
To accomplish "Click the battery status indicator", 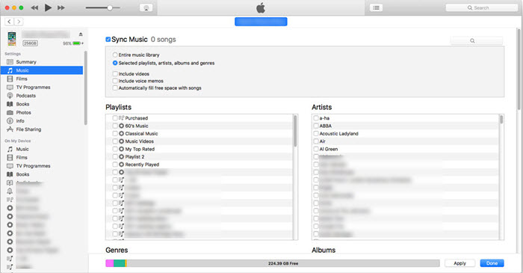I will tap(78, 43).
